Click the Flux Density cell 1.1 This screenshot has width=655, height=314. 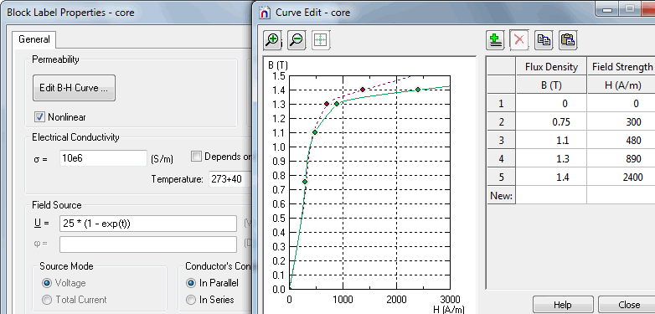(551, 141)
